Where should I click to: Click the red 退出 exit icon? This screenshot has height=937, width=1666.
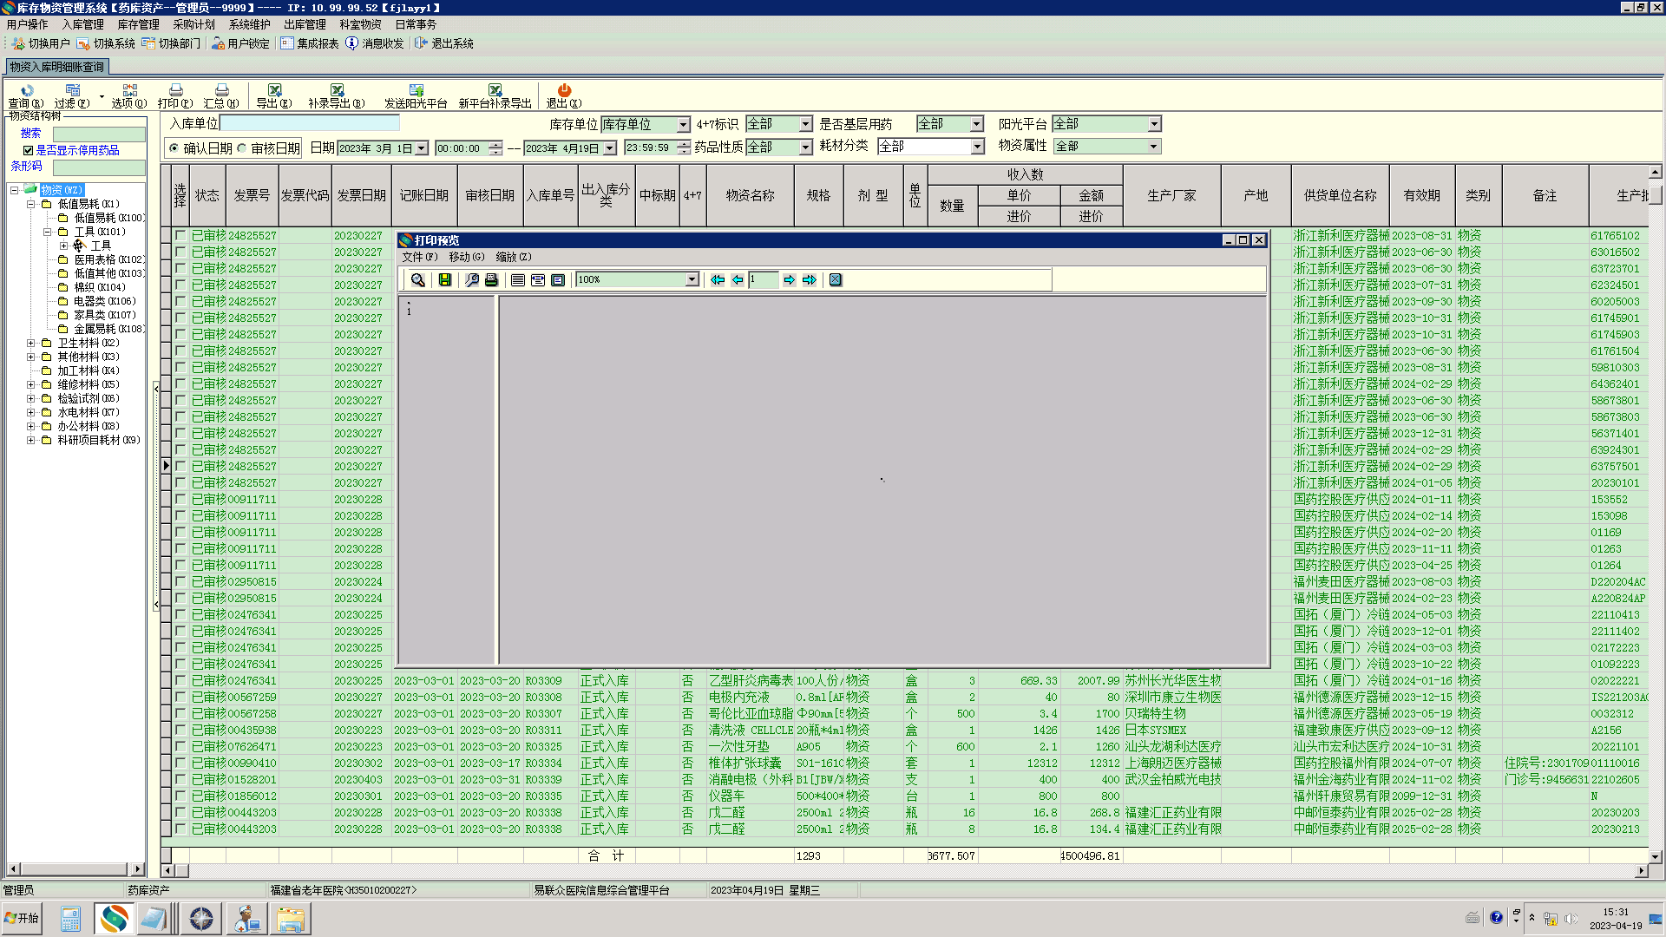coord(564,90)
